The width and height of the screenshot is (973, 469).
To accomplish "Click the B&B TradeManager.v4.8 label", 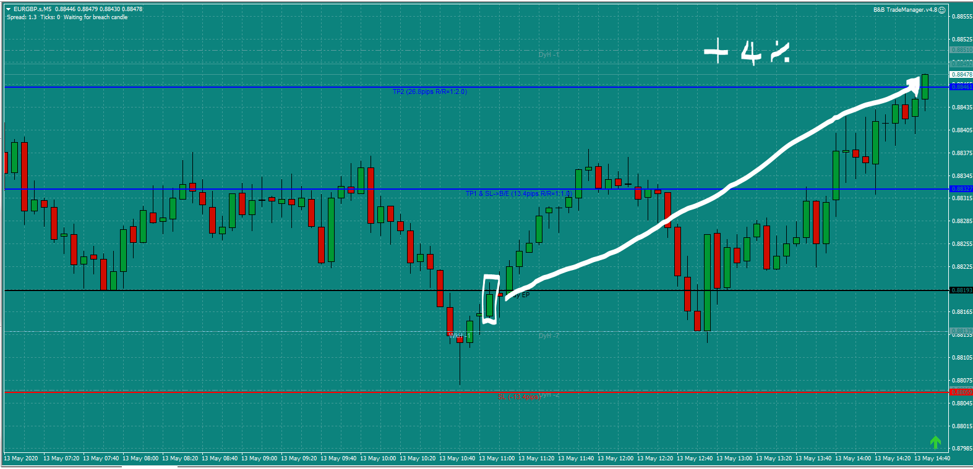I will click(x=905, y=10).
